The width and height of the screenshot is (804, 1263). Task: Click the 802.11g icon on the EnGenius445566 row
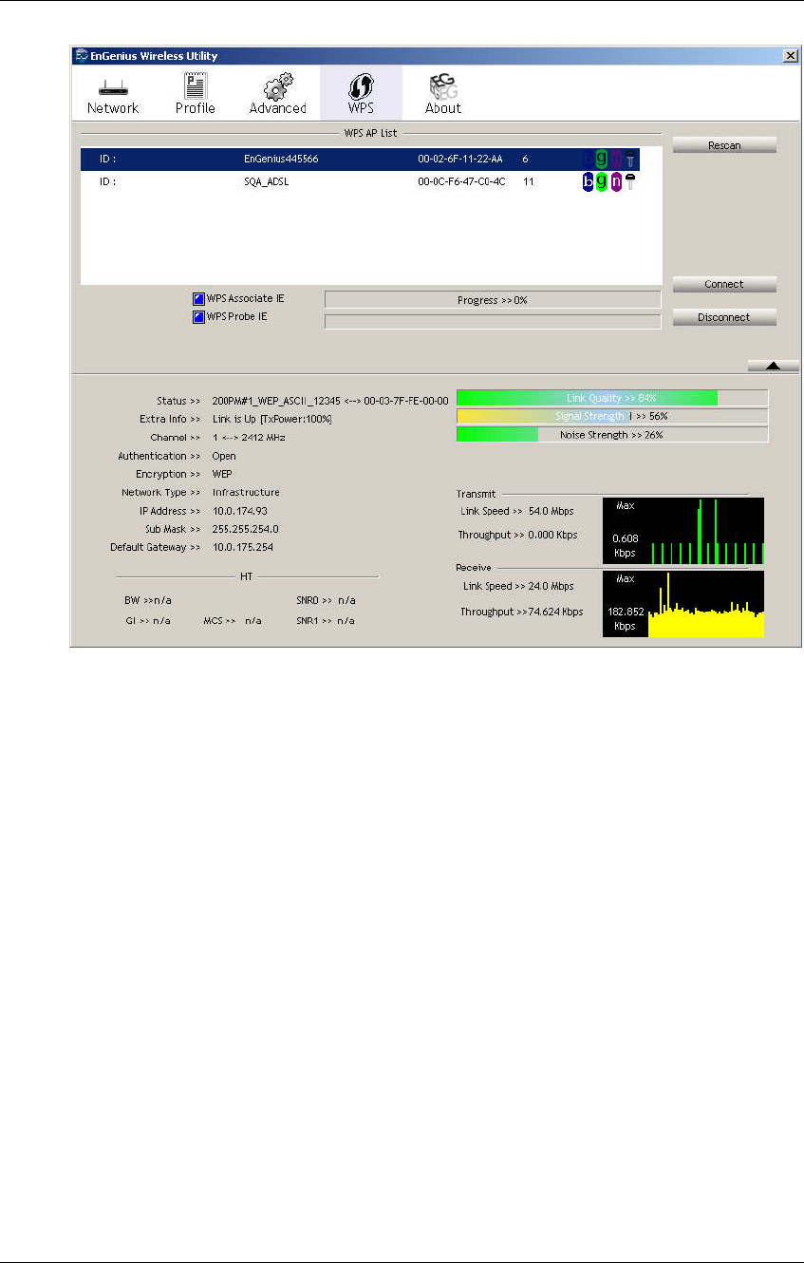point(602,159)
